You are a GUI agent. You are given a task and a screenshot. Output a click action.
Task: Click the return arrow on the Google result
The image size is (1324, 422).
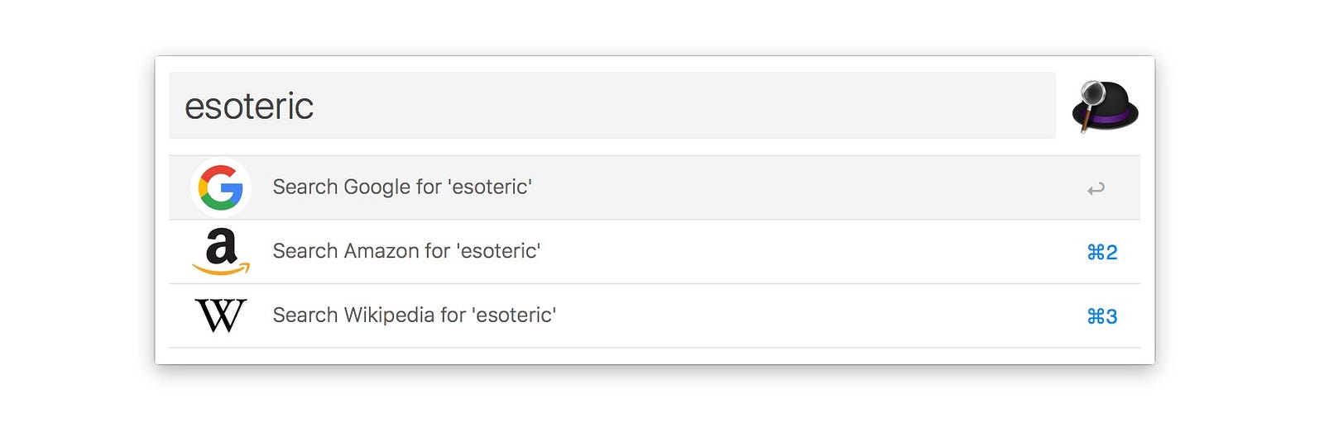[1096, 189]
